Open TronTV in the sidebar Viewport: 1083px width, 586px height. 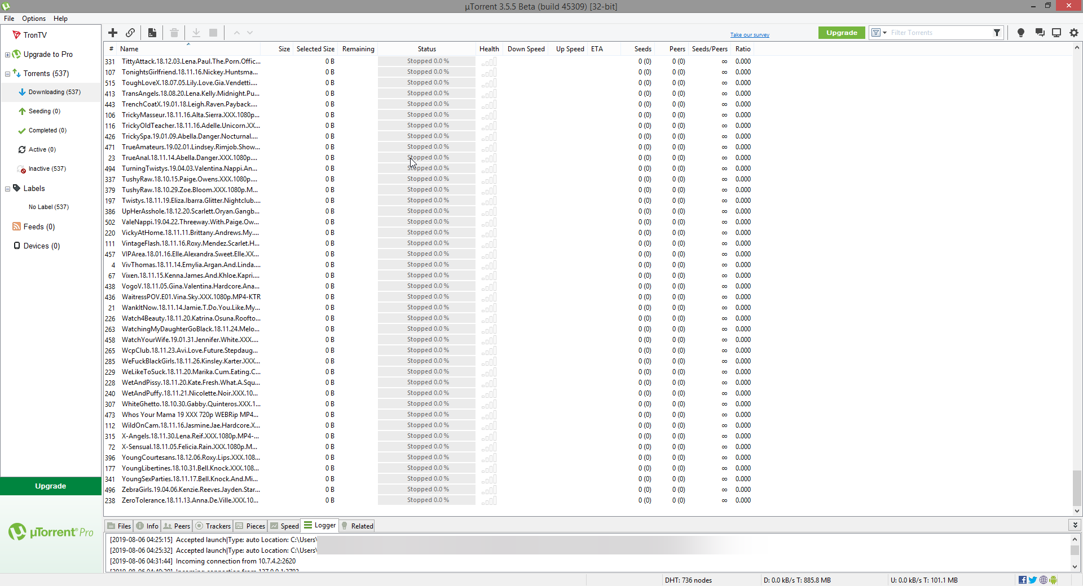tap(35, 35)
